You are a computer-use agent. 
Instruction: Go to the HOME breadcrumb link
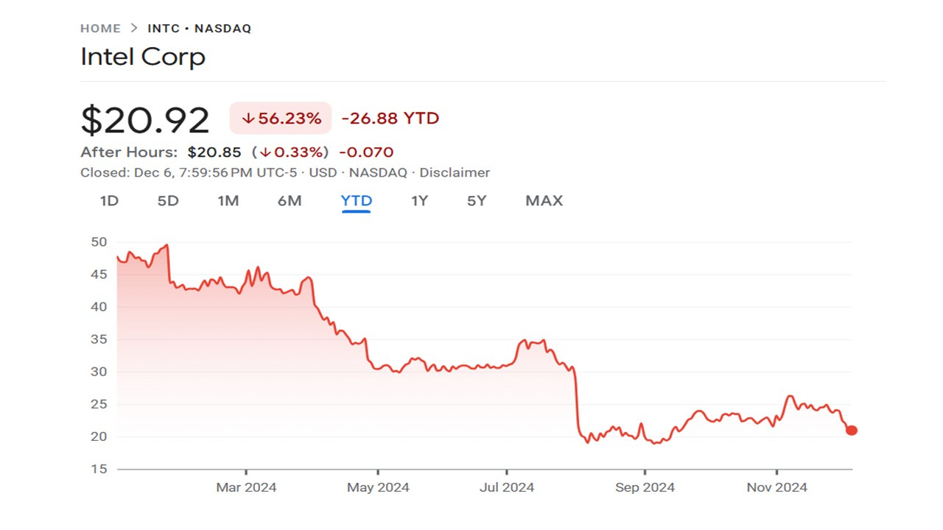click(100, 29)
